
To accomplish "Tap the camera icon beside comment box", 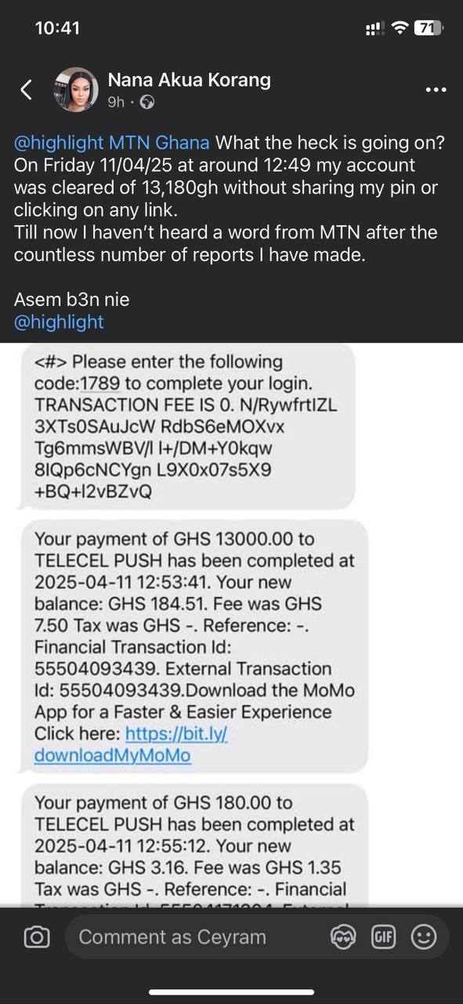I will click(x=36, y=937).
